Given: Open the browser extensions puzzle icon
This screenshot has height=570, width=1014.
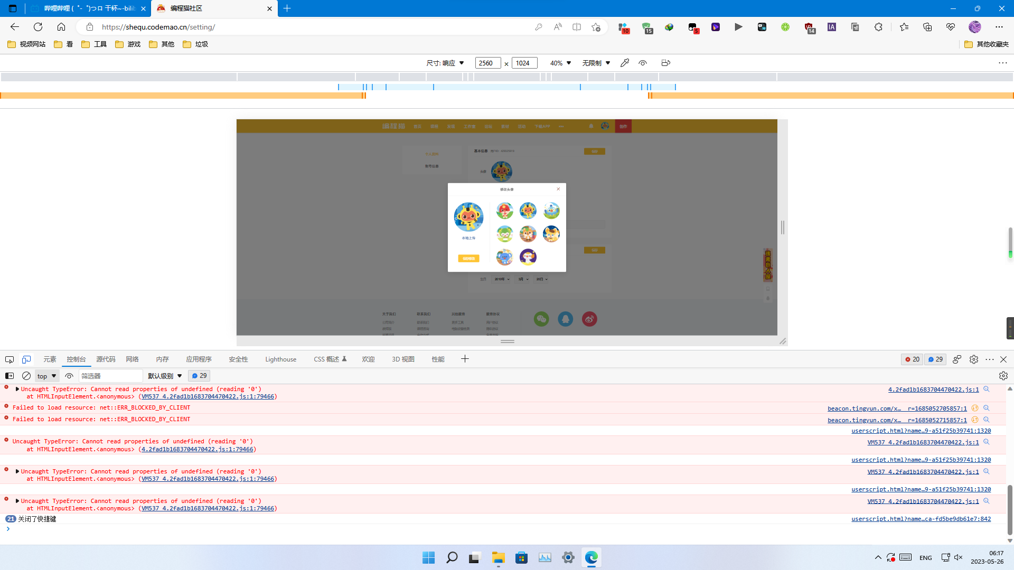Looking at the screenshot, I should pyautogui.click(x=878, y=27).
